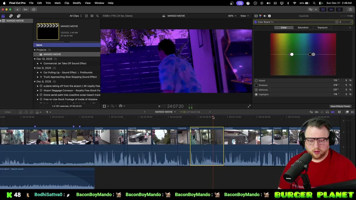356x200 pixels.
Task: Select Truck Approaching Slow Stopping Sound Effect
Action: point(70,77)
